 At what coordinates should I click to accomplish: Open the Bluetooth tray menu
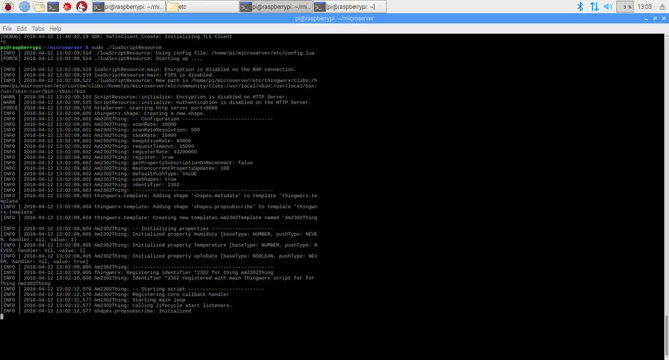tap(580, 7)
